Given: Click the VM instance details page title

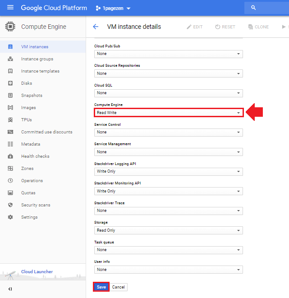Looking at the screenshot, I should click(134, 27).
